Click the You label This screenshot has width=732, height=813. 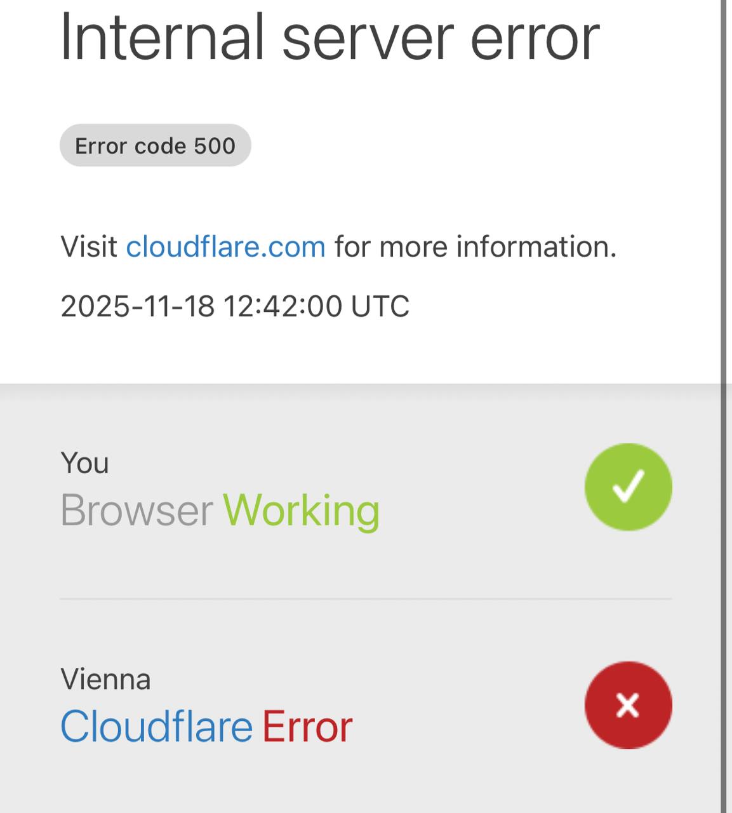point(84,463)
